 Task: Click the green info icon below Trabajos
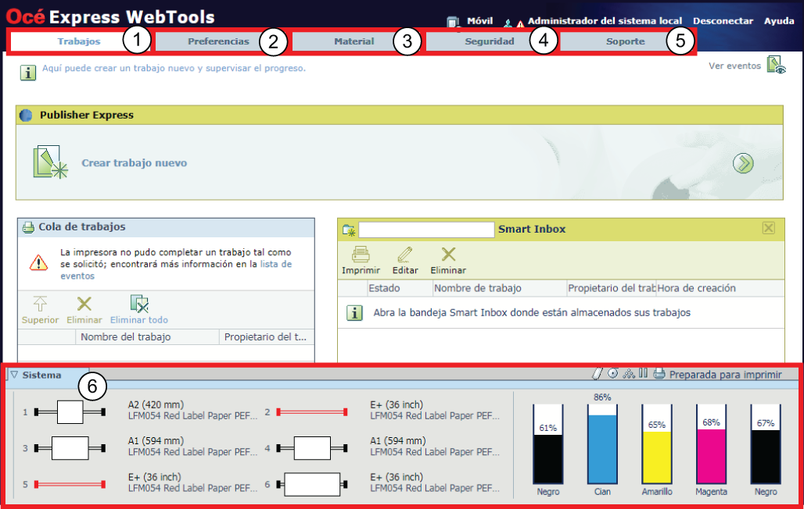point(27,72)
